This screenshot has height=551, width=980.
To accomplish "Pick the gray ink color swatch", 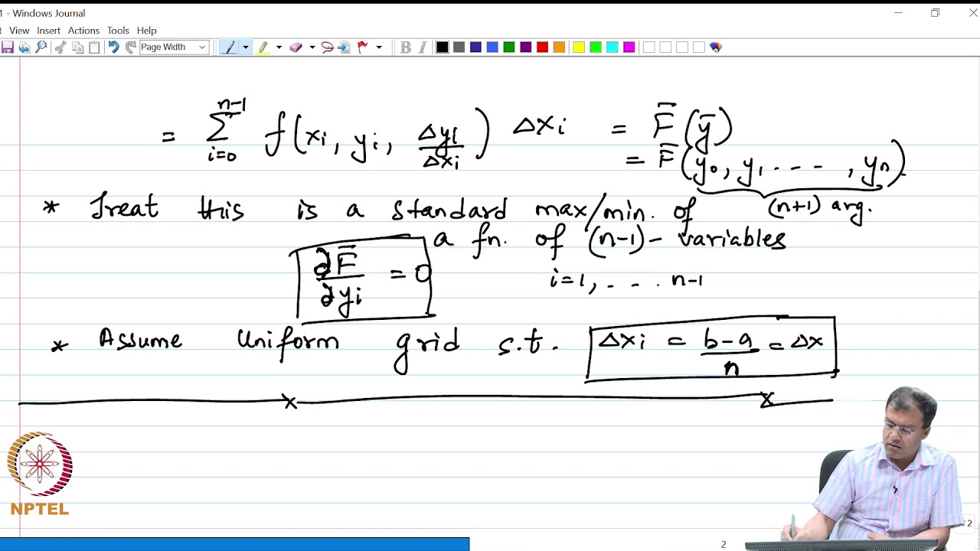I will 459,47.
